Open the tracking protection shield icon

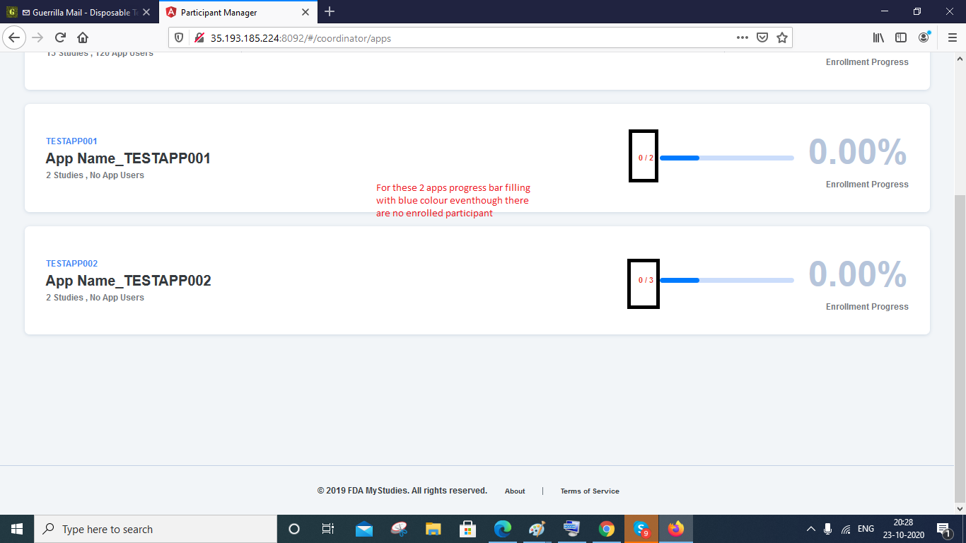[x=179, y=37]
